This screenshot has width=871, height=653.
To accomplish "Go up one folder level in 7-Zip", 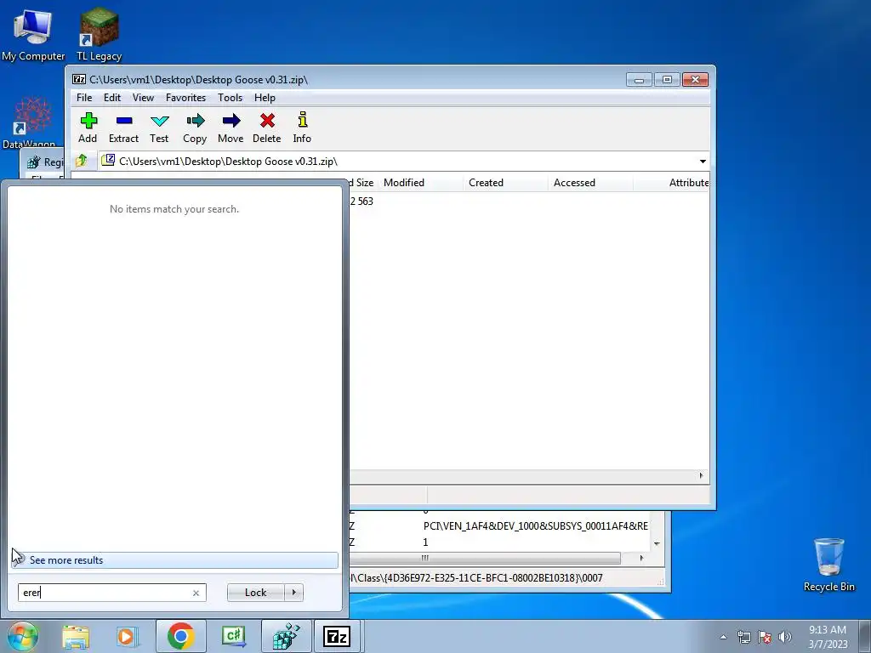I will 82,161.
